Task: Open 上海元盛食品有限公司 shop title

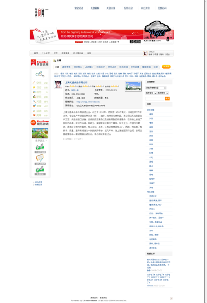Action: click(x=76, y=82)
